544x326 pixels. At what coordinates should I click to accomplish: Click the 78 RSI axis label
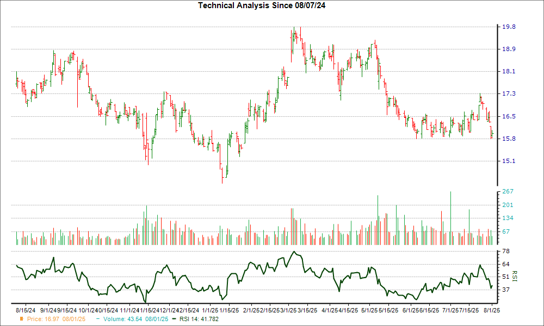pyautogui.click(x=506, y=251)
